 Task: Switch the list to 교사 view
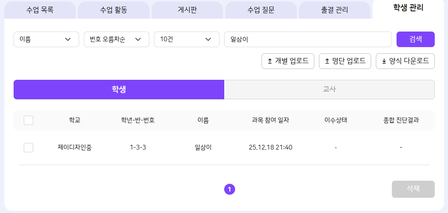[x=329, y=90]
